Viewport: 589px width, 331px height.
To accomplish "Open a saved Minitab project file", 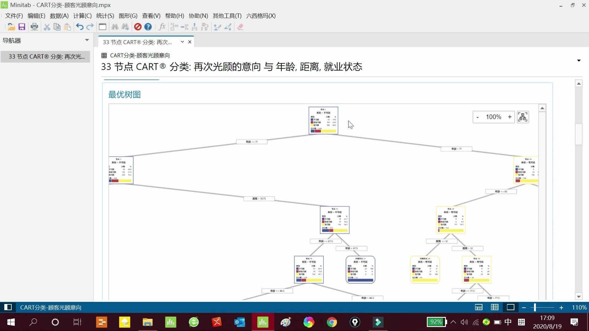I will click(x=11, y=27).
